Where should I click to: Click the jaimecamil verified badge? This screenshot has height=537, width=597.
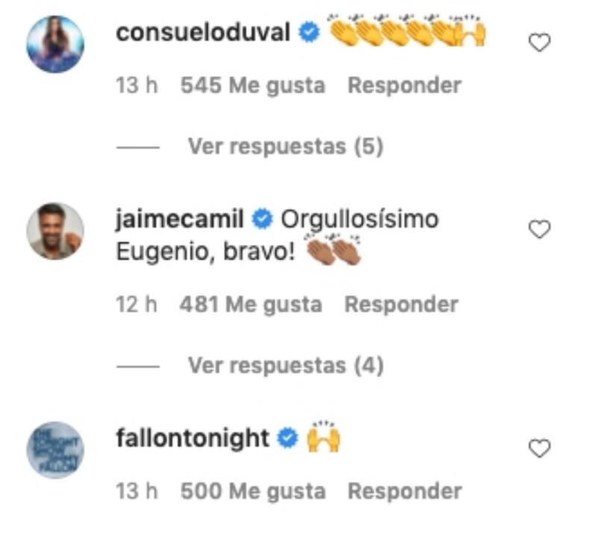[263, 219]
